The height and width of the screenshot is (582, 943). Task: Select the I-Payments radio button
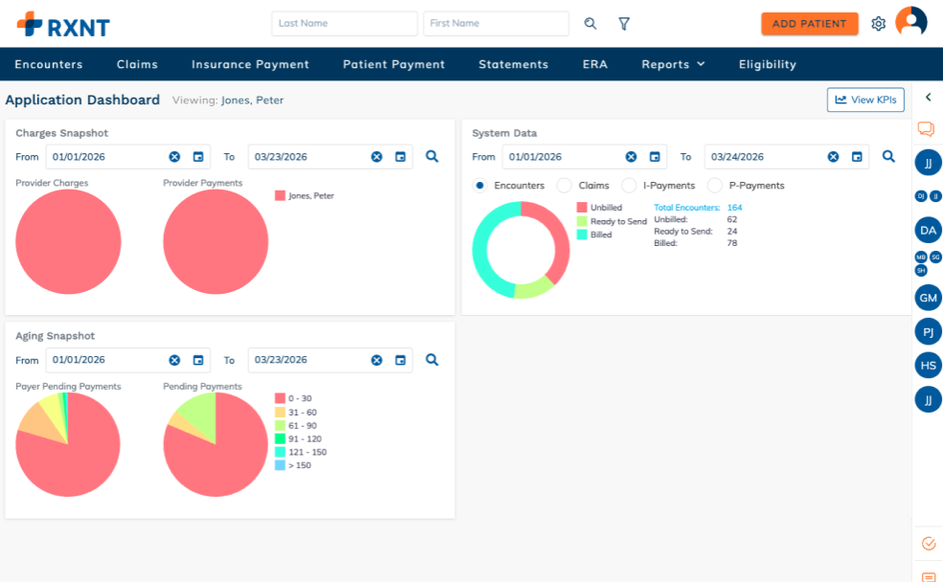point(629,186)
